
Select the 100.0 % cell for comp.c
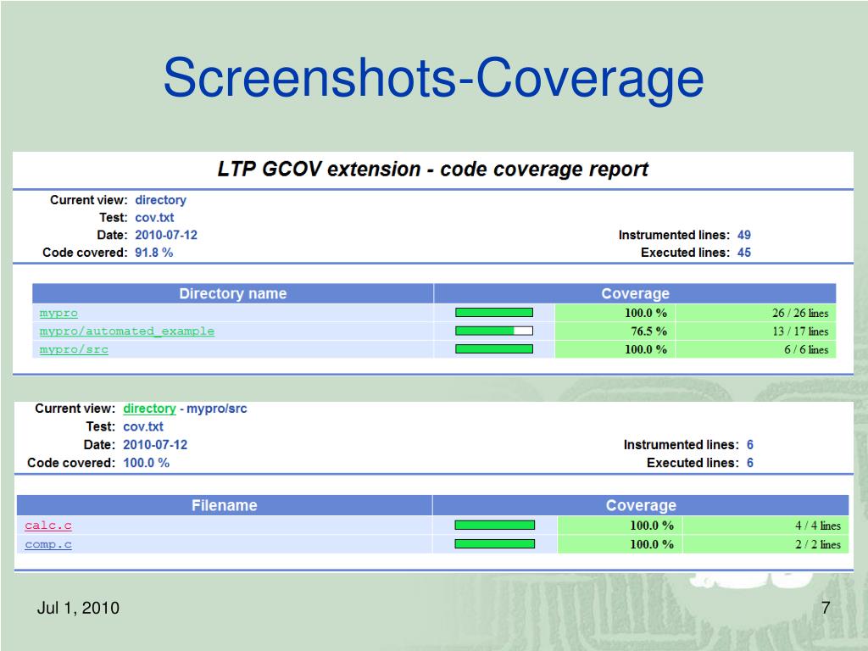click(x=620, y=544)
